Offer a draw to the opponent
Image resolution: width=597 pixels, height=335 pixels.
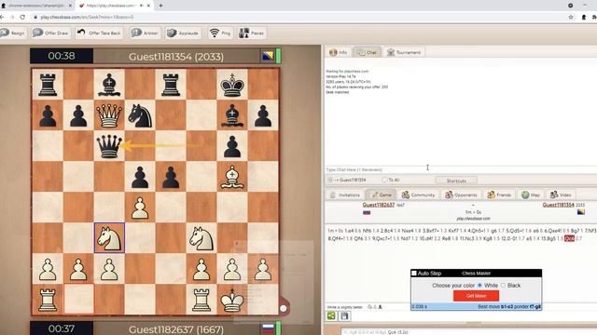pyautogui.click(x=50, y=33)
